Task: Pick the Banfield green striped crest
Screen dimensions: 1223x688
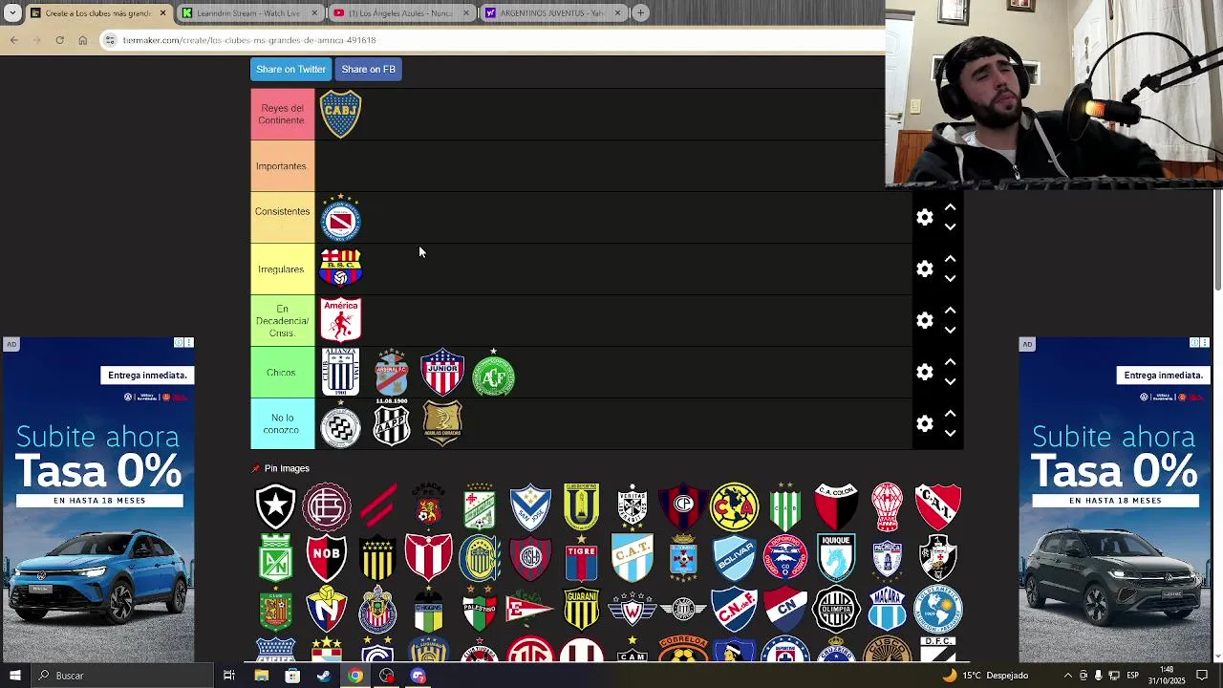Action: (785, 506)
